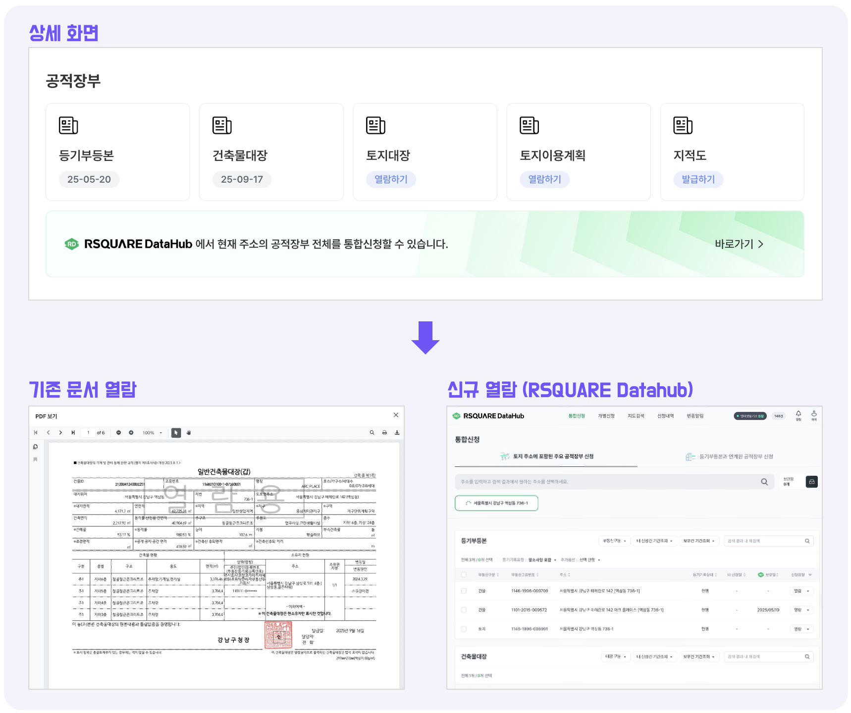Open the 열람 dropdown for row 1101-2015-009572

[x=801, y=610]
